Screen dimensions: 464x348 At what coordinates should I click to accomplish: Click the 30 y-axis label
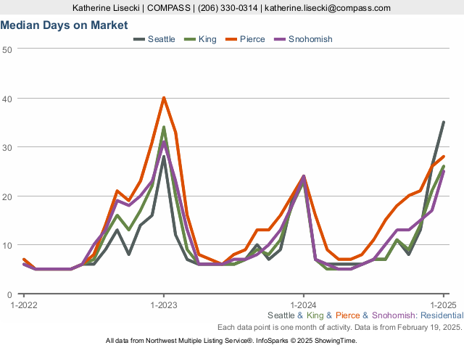pyautogui.click(x=7, y=147)
